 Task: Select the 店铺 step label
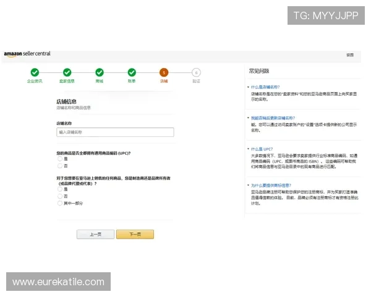coord(164,81)
